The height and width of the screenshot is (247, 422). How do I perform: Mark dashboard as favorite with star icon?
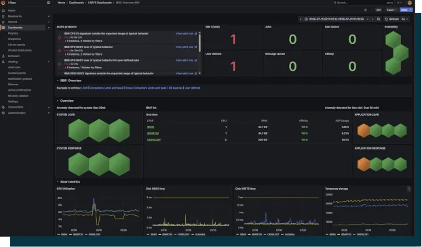(x=366, y=10)
